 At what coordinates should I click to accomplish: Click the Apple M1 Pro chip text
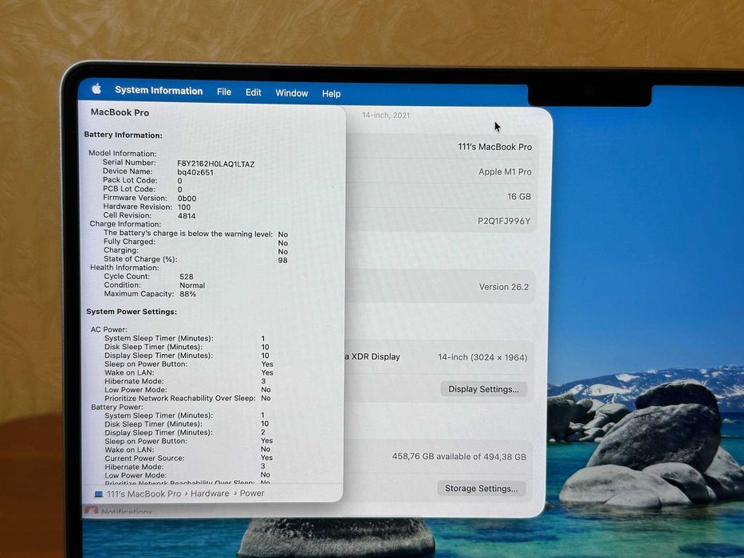(505, 171)
